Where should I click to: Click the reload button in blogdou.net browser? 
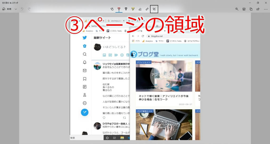tap(143, 36)
